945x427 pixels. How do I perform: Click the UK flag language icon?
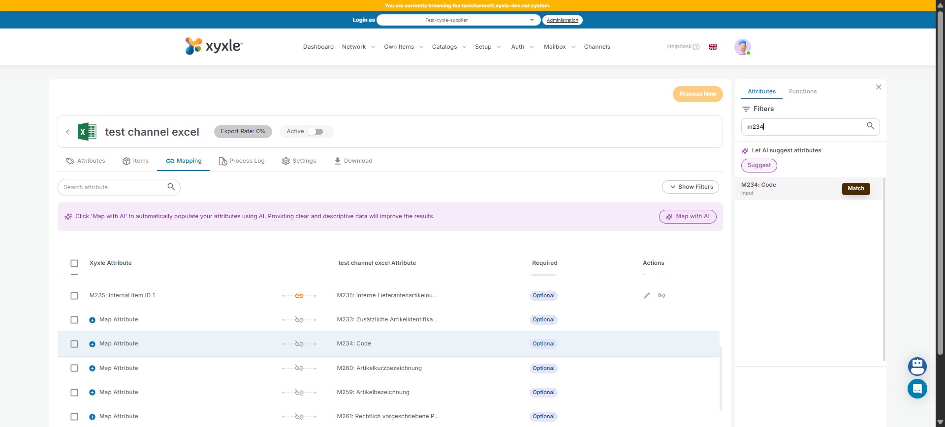pyautogui.click(x=713, y=47)
